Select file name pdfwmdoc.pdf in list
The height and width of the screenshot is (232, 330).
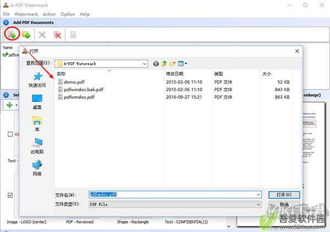[79, 97]
